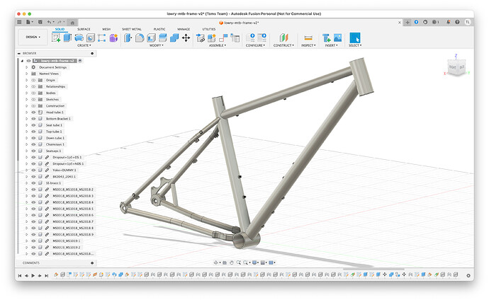489x300 pixels.
Task: Click the Undo arrow in top bar
Action: [x=50, y=22]
